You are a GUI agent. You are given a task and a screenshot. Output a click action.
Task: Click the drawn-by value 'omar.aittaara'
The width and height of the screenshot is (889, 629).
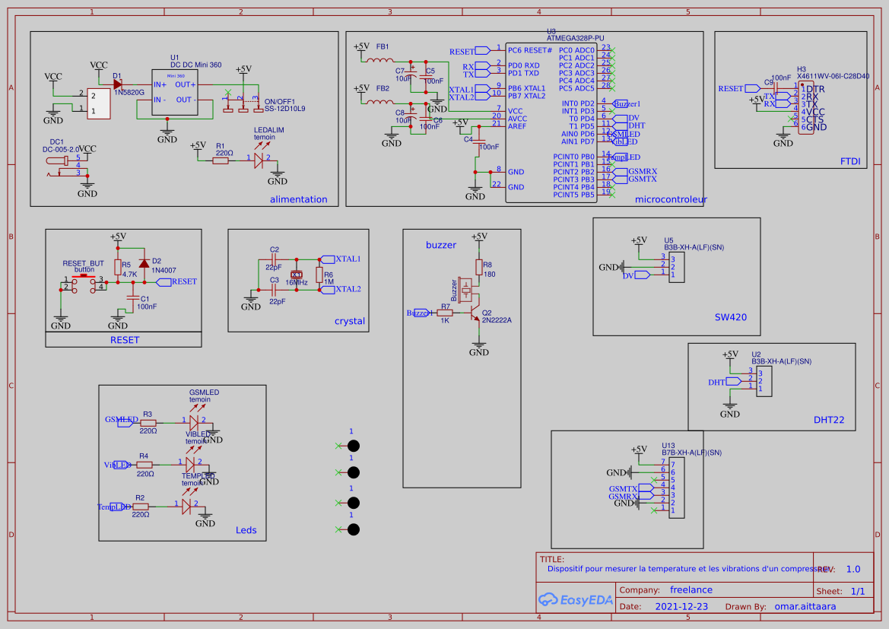(805, 606)
